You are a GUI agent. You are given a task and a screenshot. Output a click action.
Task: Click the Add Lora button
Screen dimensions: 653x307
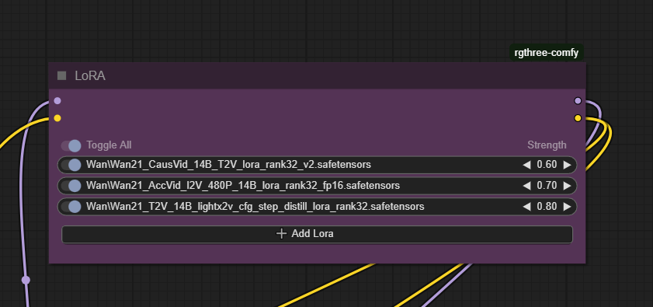(x=317, y=234)
